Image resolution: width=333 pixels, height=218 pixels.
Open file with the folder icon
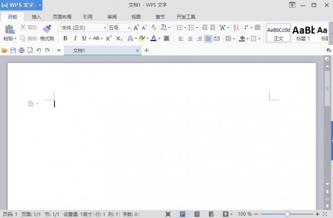[x=4, y=50]
